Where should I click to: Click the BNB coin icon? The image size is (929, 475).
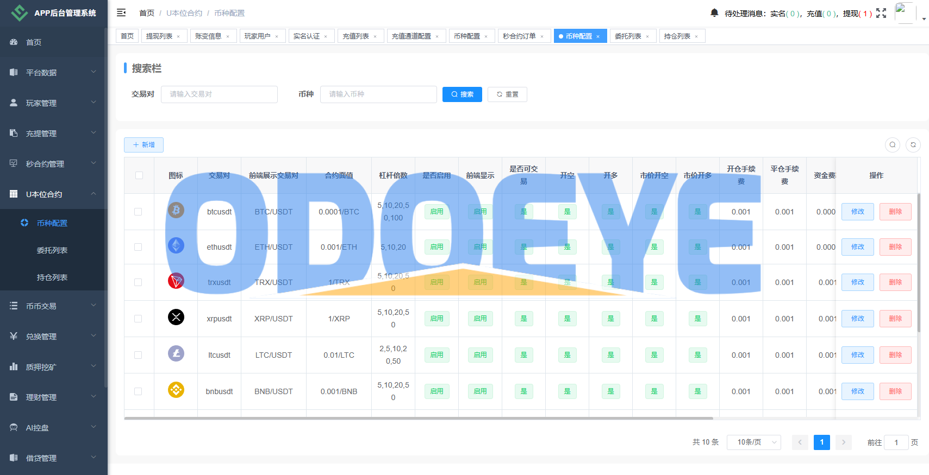click(176, 390)
